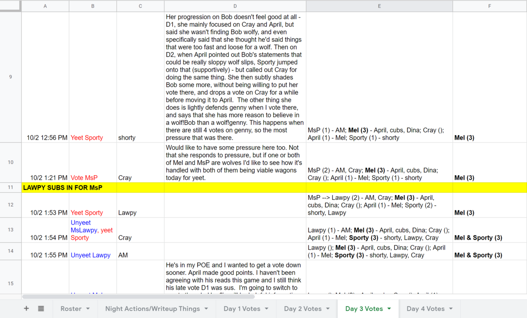Open Day 4 Votes tab dropdown arrow
The width and height of the screenshot is (527, 318).
(451, 309)
